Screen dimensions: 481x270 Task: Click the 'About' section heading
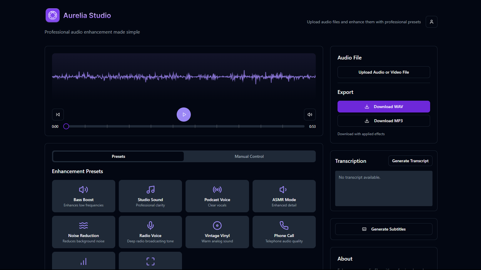pyautogui.click(x=345, y=259)
